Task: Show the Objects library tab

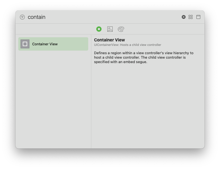Action: (99, 29)
